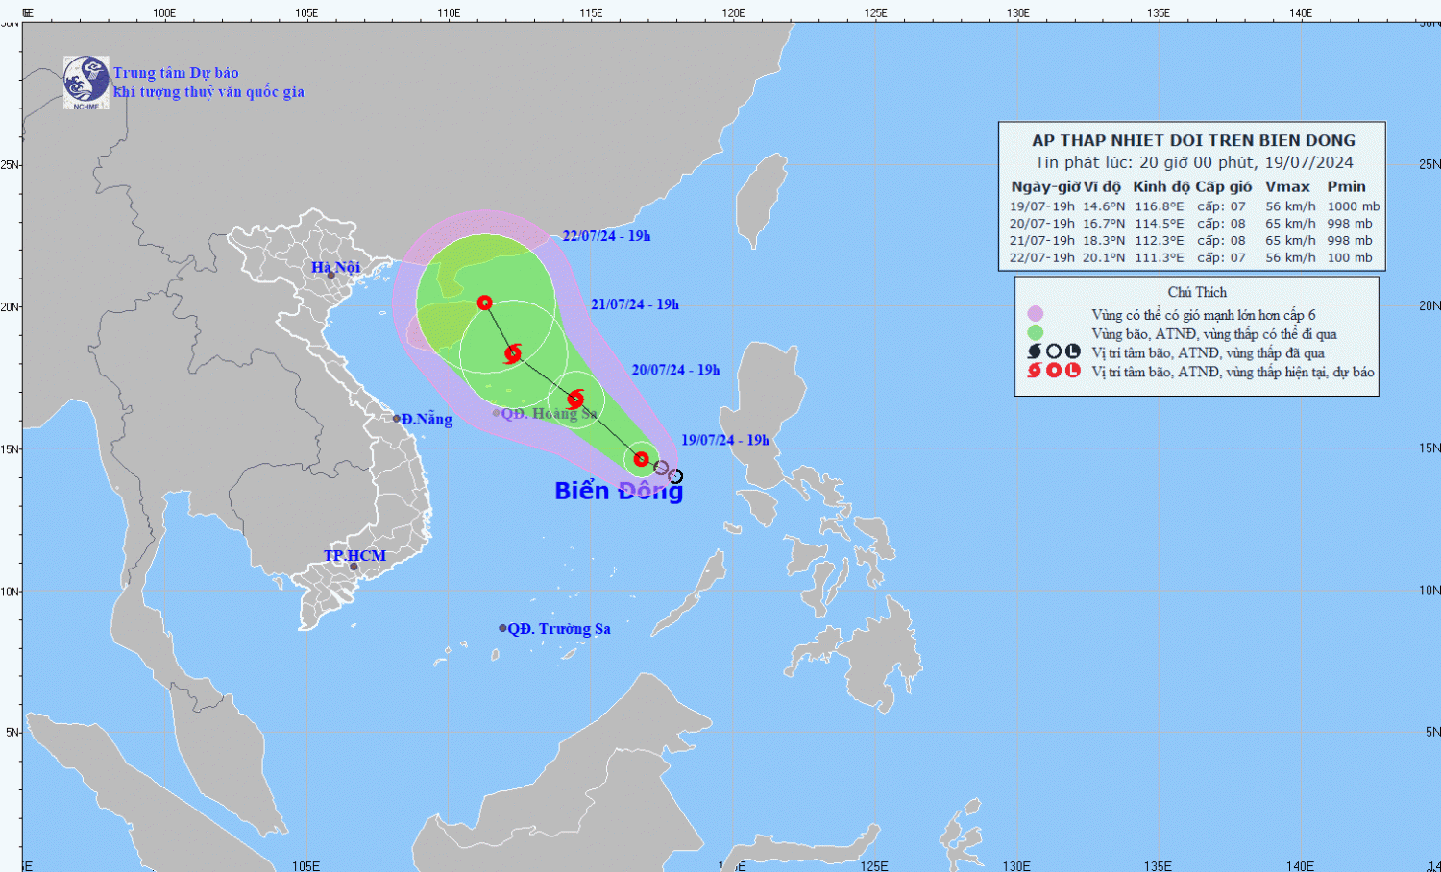Click the Đ.Nẵng city marker dot
This screenshot has width=1441, height=872.
point(397,419)
